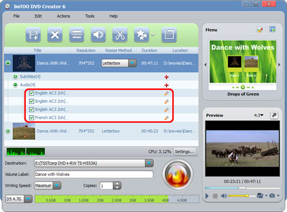Edit the French AC3 track pencil
This screenshot has width=287, height=212.
166,118
